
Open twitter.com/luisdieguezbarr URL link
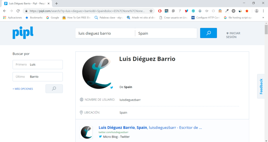click(x=114, y=132)
